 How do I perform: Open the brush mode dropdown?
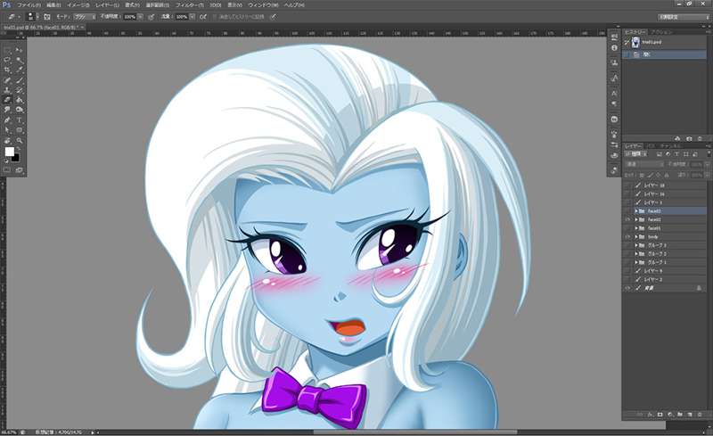[x=85, y=17]
